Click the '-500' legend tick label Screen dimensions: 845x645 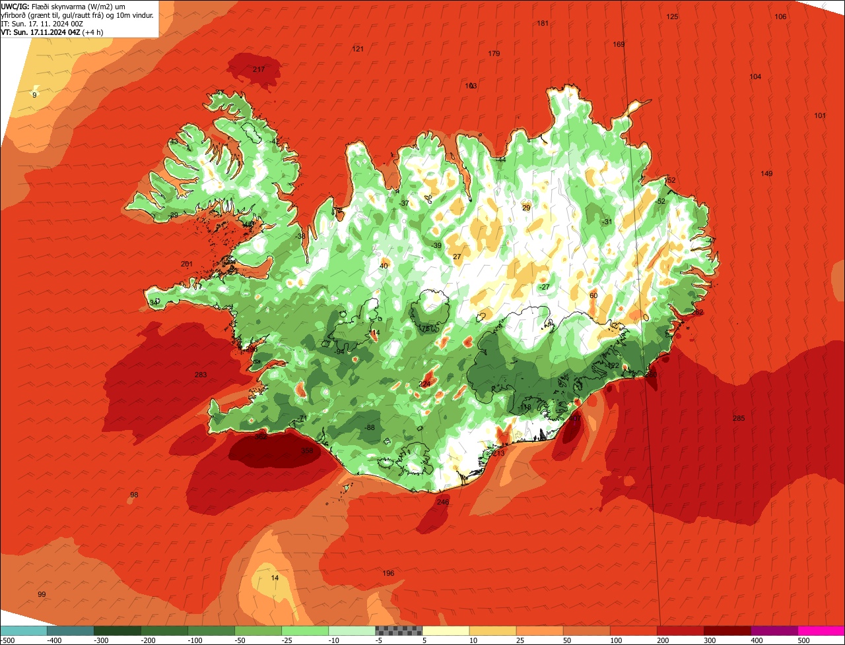(x=7, y=640)
